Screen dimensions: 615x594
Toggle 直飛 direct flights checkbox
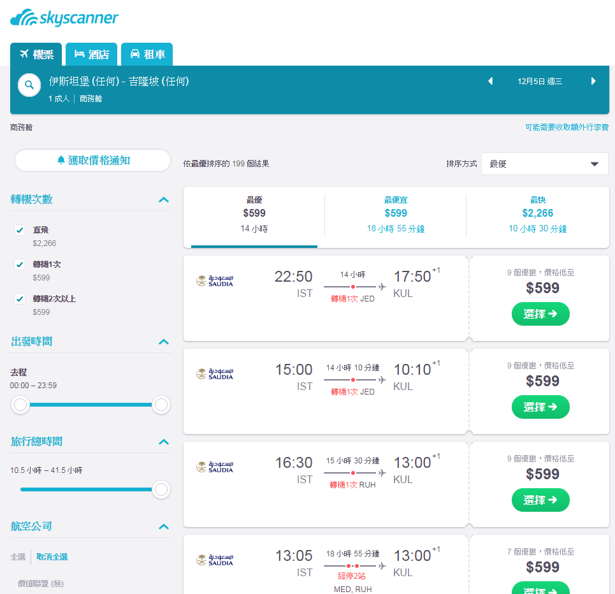click(20, 230)
